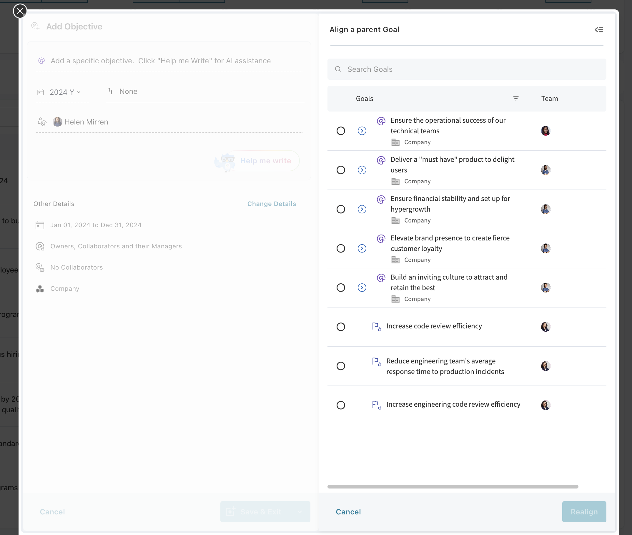This screenshot has height=535, width=632.
Task: Close the dialog with the X button
Action: pyautogui.click(x=20, y=11)
